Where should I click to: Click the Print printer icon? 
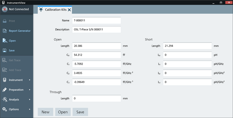(5, 21)
